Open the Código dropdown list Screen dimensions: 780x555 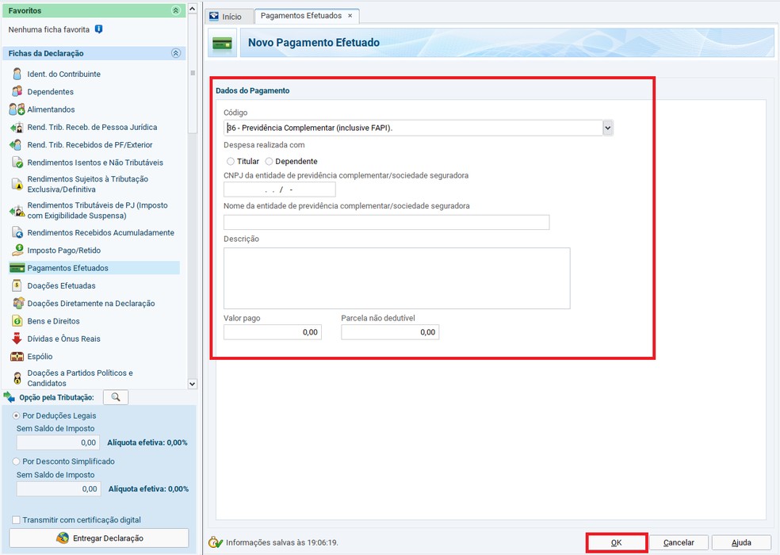607,128
